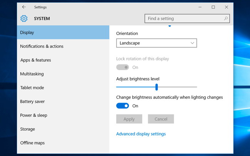Maximize the Settings window
Screen dimensions: 250x156
(x=213, y=7)
